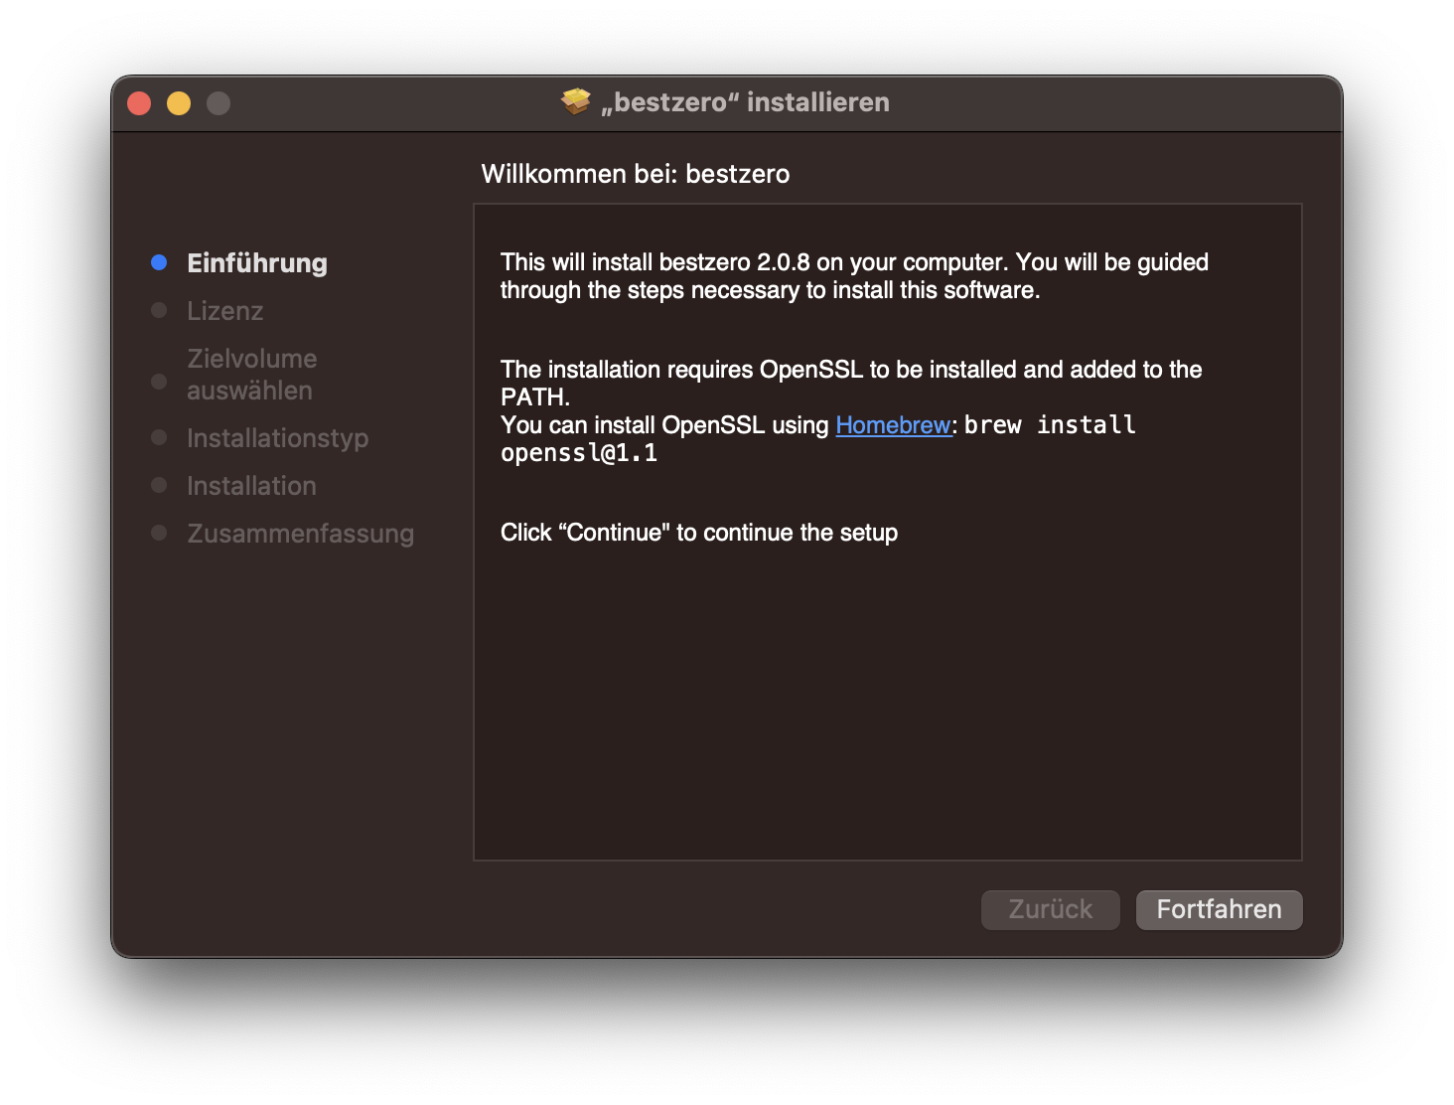Screen dimensions: 1454x1105
Task: Select the Zielvolume auswählen step
Action: pos(252,374)
